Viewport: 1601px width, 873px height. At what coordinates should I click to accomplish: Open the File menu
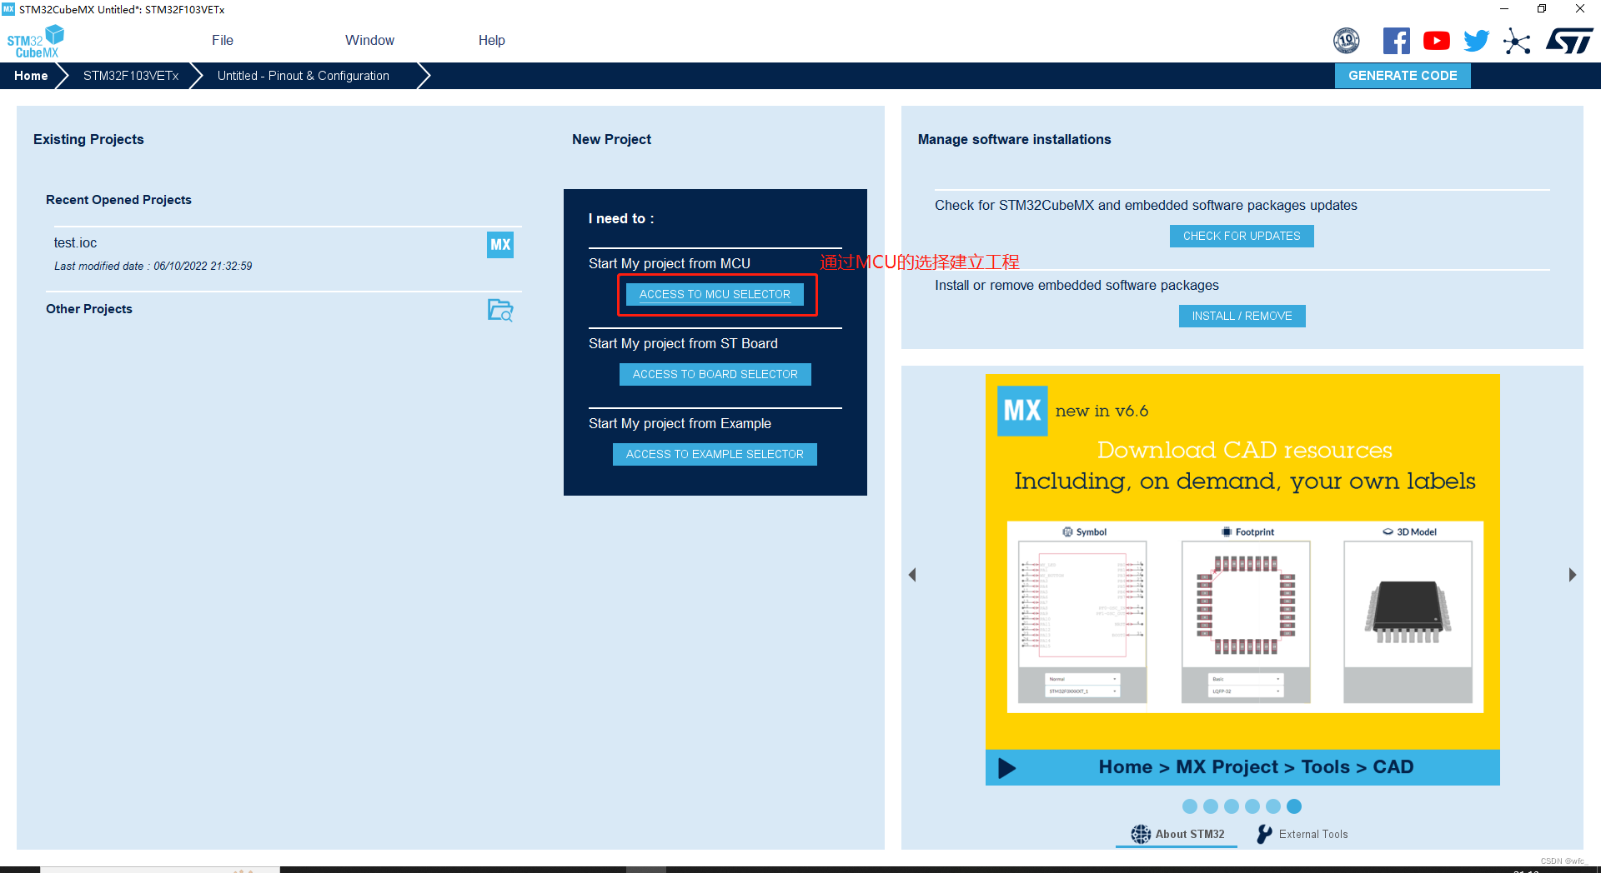click(x=223, y=40)
